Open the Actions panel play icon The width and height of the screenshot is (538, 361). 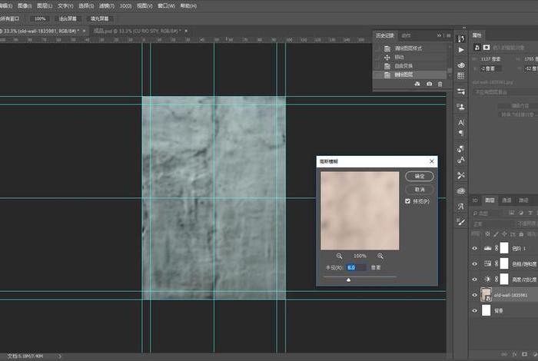[461, 50]
